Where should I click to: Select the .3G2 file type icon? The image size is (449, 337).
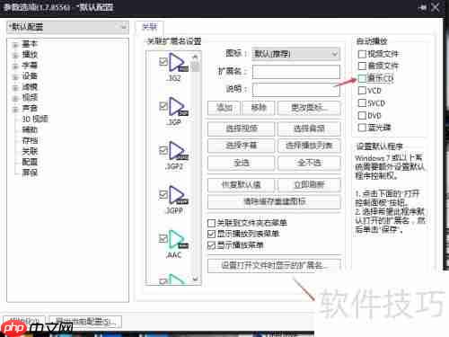(179, 63)
